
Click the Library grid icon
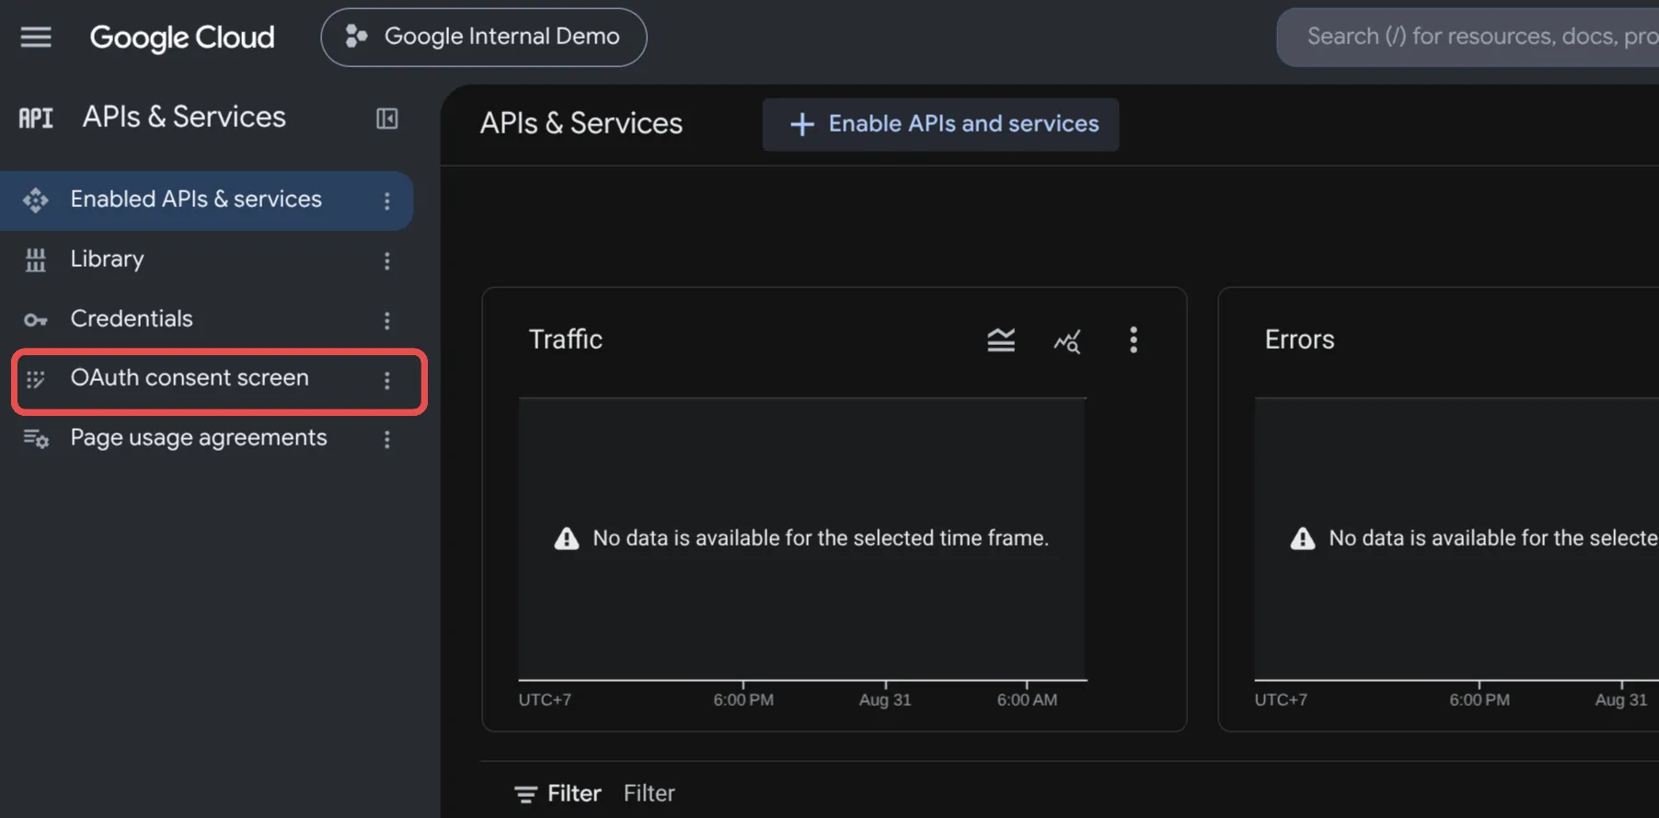click(x=36, y=260)
